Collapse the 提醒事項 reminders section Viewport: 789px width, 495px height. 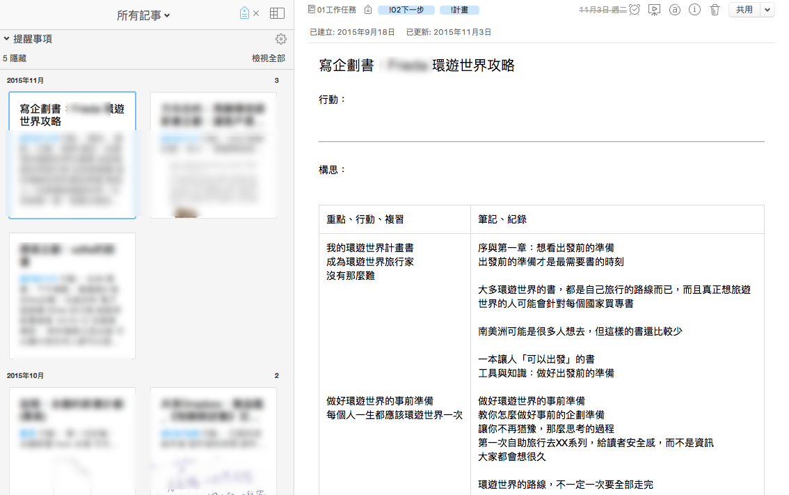[6, 38]
